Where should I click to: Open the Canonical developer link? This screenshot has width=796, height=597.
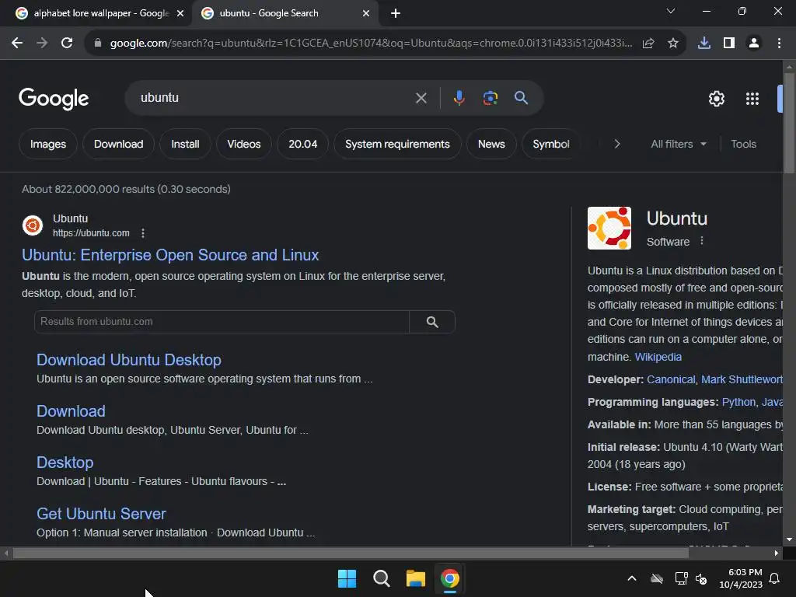pyautogui.click(x=671, y=379)
